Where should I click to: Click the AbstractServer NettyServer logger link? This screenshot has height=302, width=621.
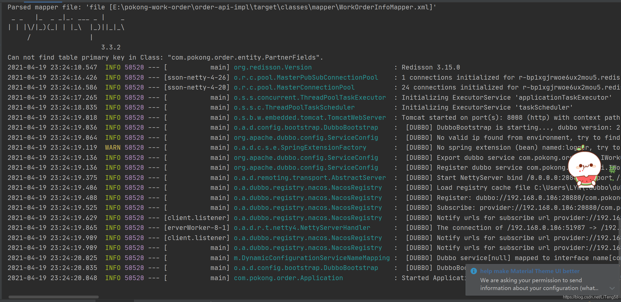click(310, 178)
